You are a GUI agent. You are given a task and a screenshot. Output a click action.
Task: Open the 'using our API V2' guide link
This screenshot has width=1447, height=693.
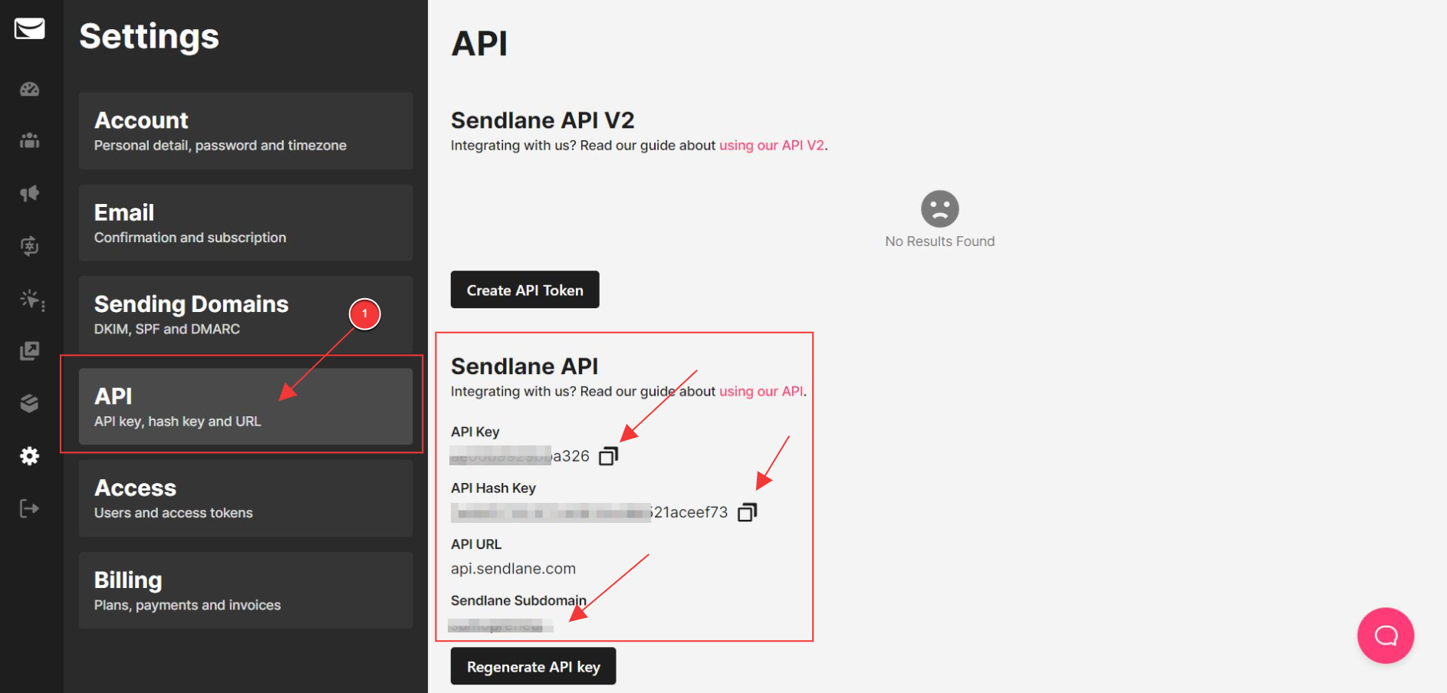click(771, 145)
